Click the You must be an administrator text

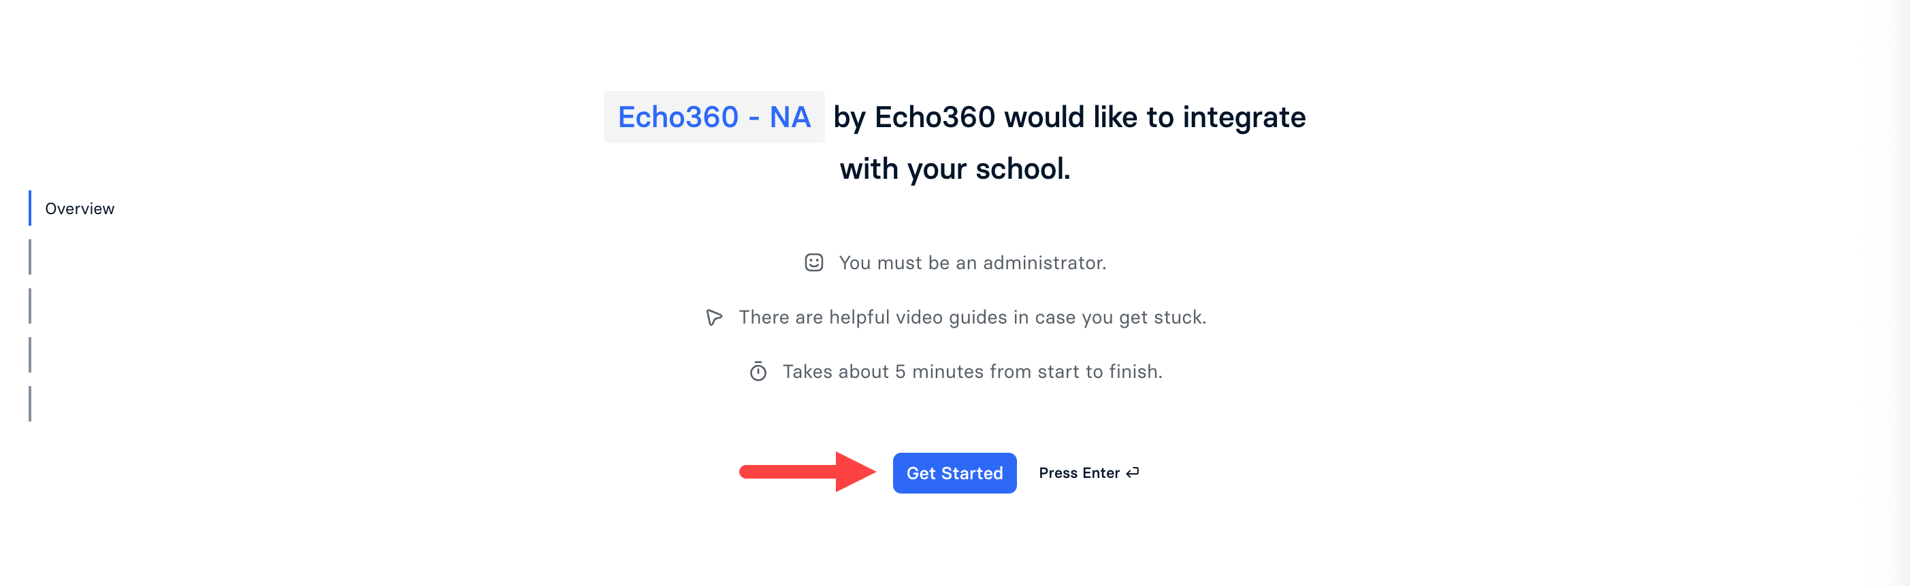(x=971, y=262)
